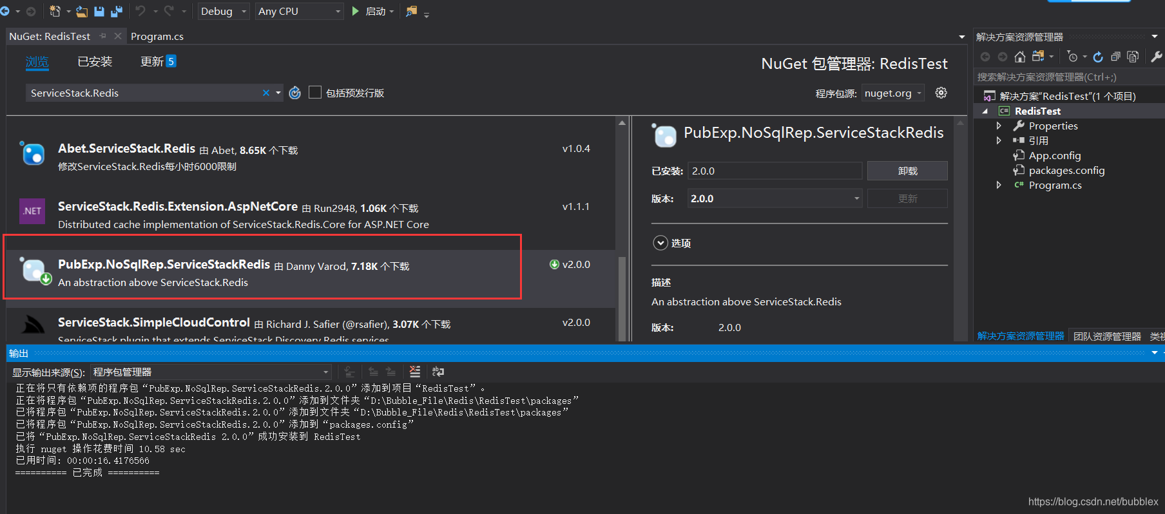Select ServiceStack.Redis.Extension.AspNetCore package title
The image size is (1165, 514).
click(x=178, y=207)
